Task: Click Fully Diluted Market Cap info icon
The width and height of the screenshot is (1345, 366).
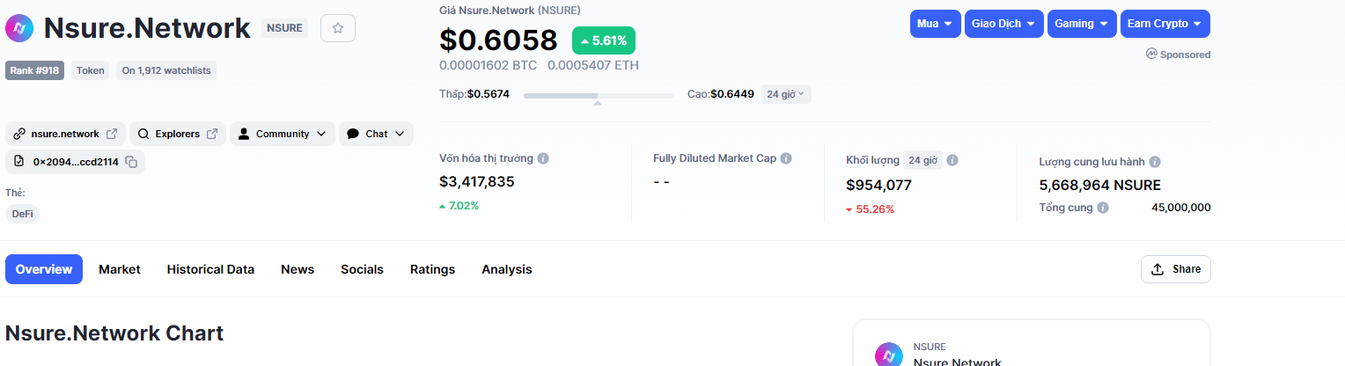Action: point(786,159)
